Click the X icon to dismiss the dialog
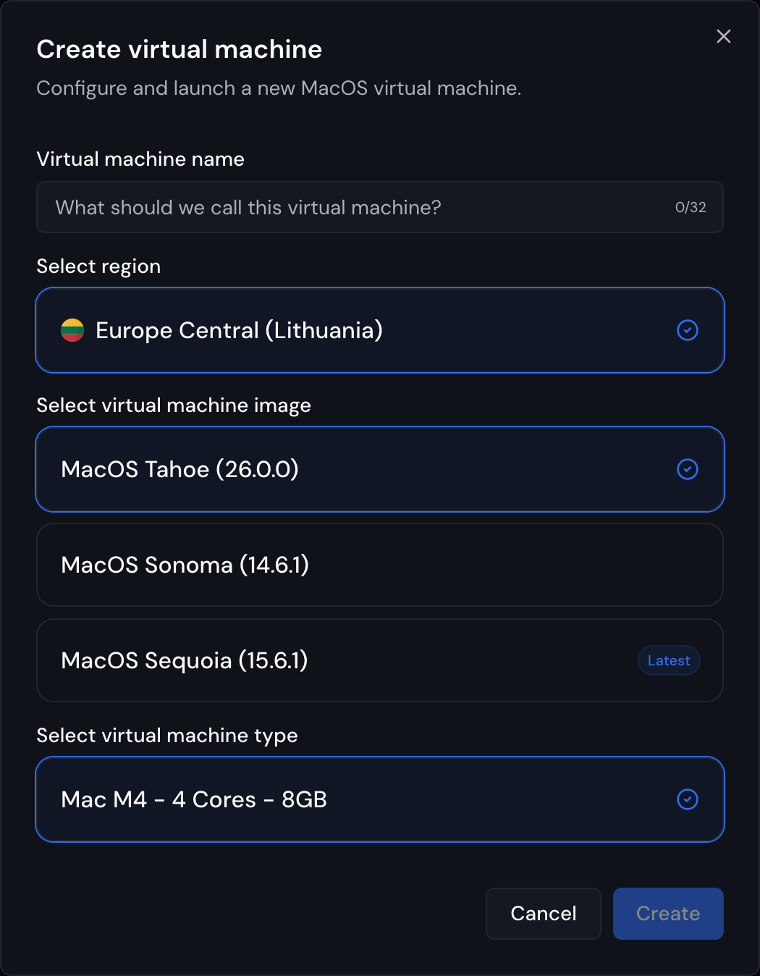 723,36
